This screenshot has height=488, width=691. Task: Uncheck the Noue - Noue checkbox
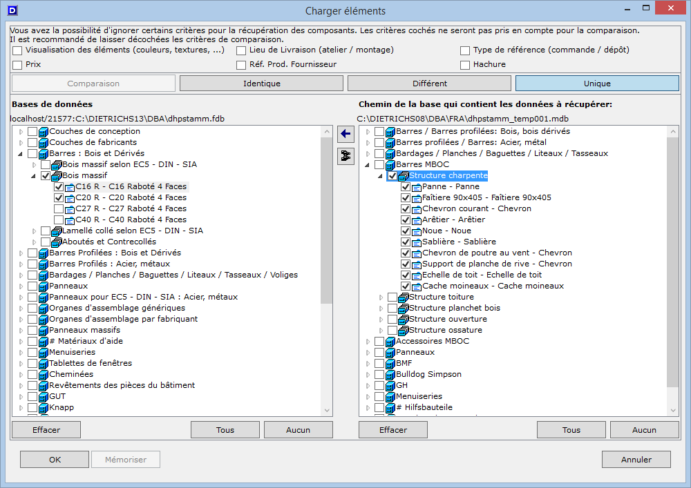pyautogui.click(x=406, y=231)
